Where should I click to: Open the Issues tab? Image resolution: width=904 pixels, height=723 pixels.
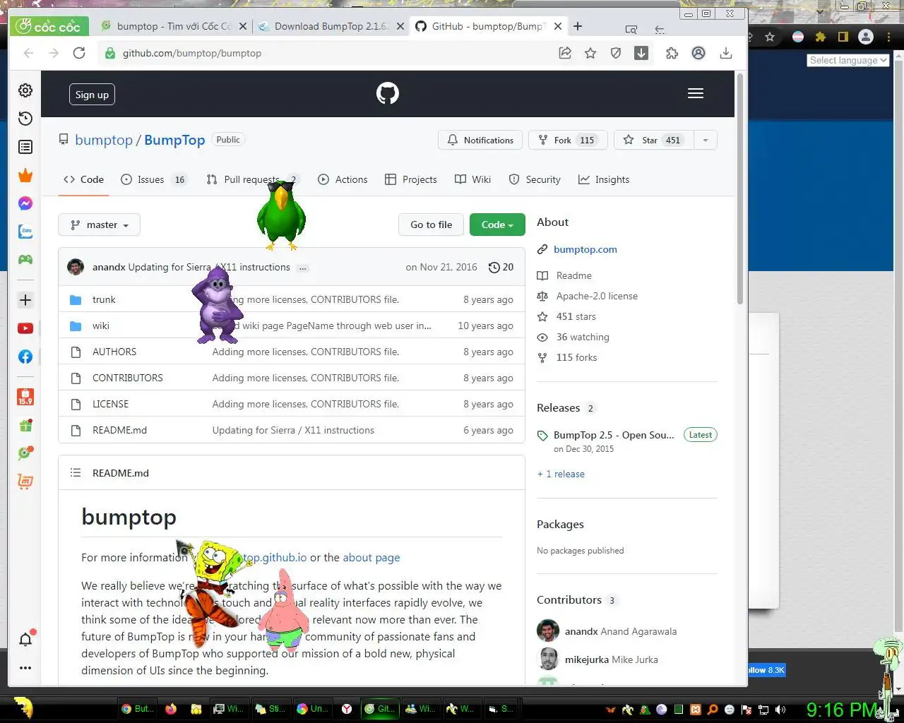tap(153, 179)
